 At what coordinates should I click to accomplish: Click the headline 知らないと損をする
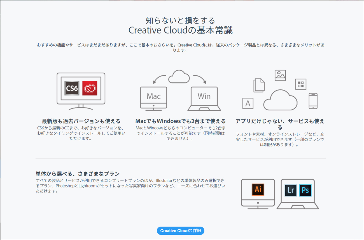[181, 20]
